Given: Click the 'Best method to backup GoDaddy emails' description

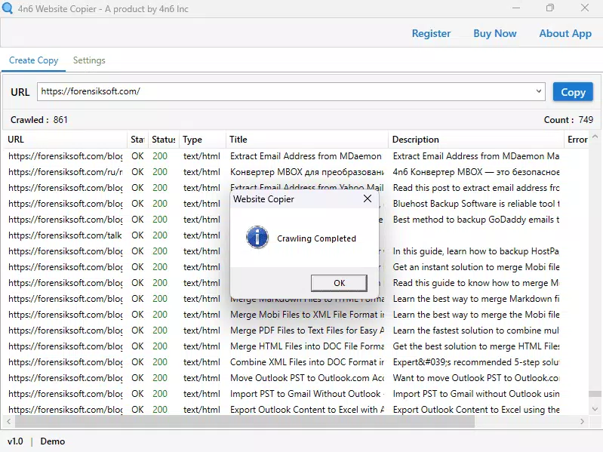Looking at the screenshot, I should (x=476, y=220).
